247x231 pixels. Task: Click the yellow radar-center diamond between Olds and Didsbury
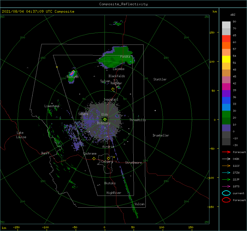105,119
